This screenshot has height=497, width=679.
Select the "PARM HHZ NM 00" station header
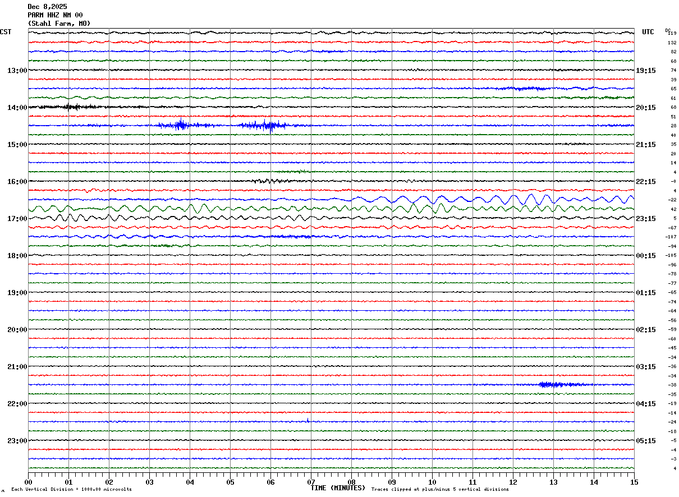pos(55,15)
